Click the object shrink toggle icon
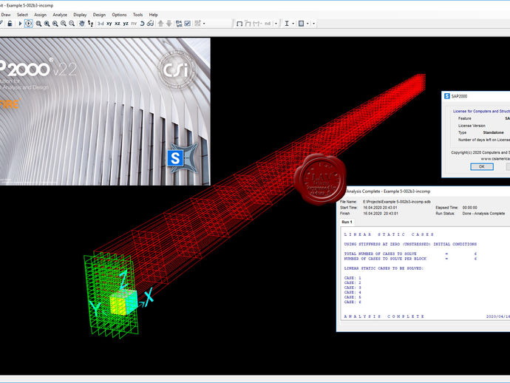The width and height of the screenshot is (510, 383). coord(179,24)
